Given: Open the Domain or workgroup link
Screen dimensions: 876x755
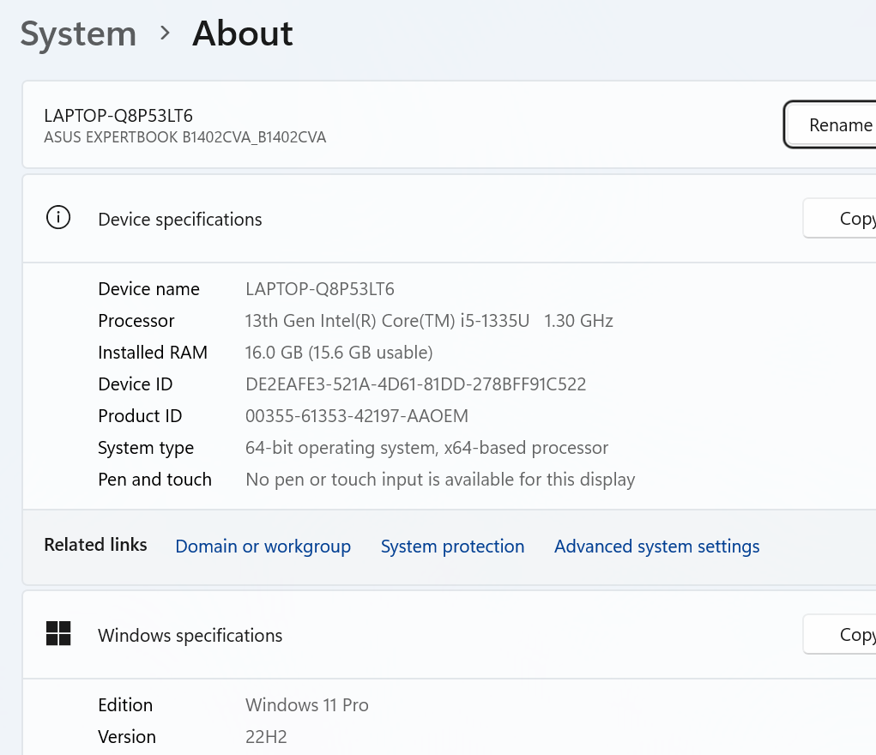Looking at the screenshot, I should click(x=263, y=546).
